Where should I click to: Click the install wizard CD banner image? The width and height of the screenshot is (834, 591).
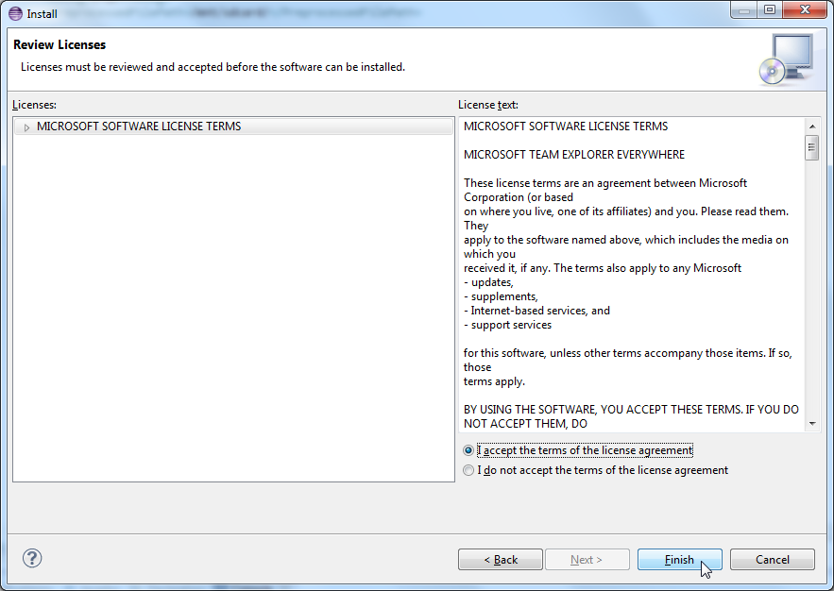(x=785, y=59)
